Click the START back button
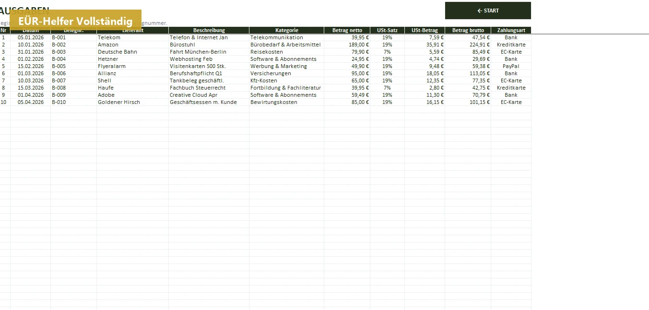The image size is (649, 310). 488,11
